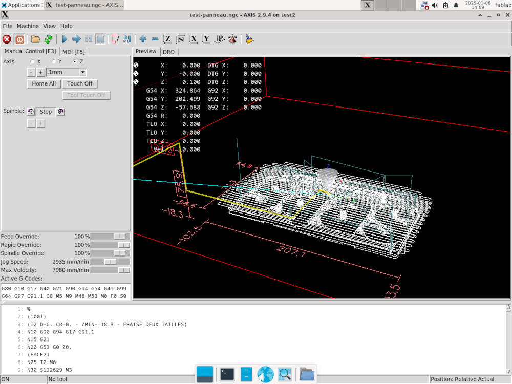Clear live plot with broom icon
Screen dimensions: 512x384
click(249, 39)
